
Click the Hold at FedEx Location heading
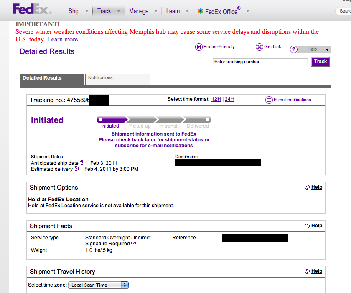(58, 199)
